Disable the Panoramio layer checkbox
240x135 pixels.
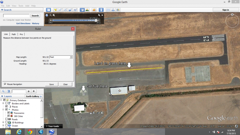[x=9, y=113]
